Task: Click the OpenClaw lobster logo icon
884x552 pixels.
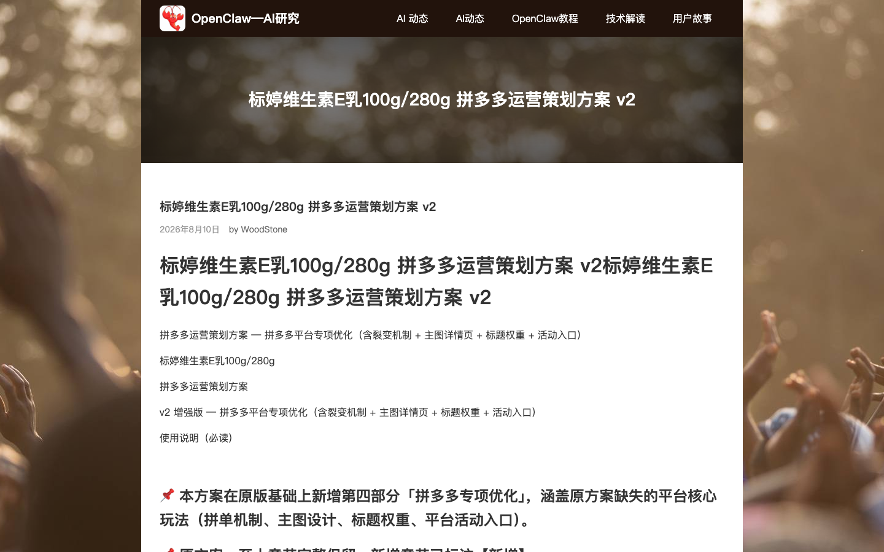Action: [173, 18]
